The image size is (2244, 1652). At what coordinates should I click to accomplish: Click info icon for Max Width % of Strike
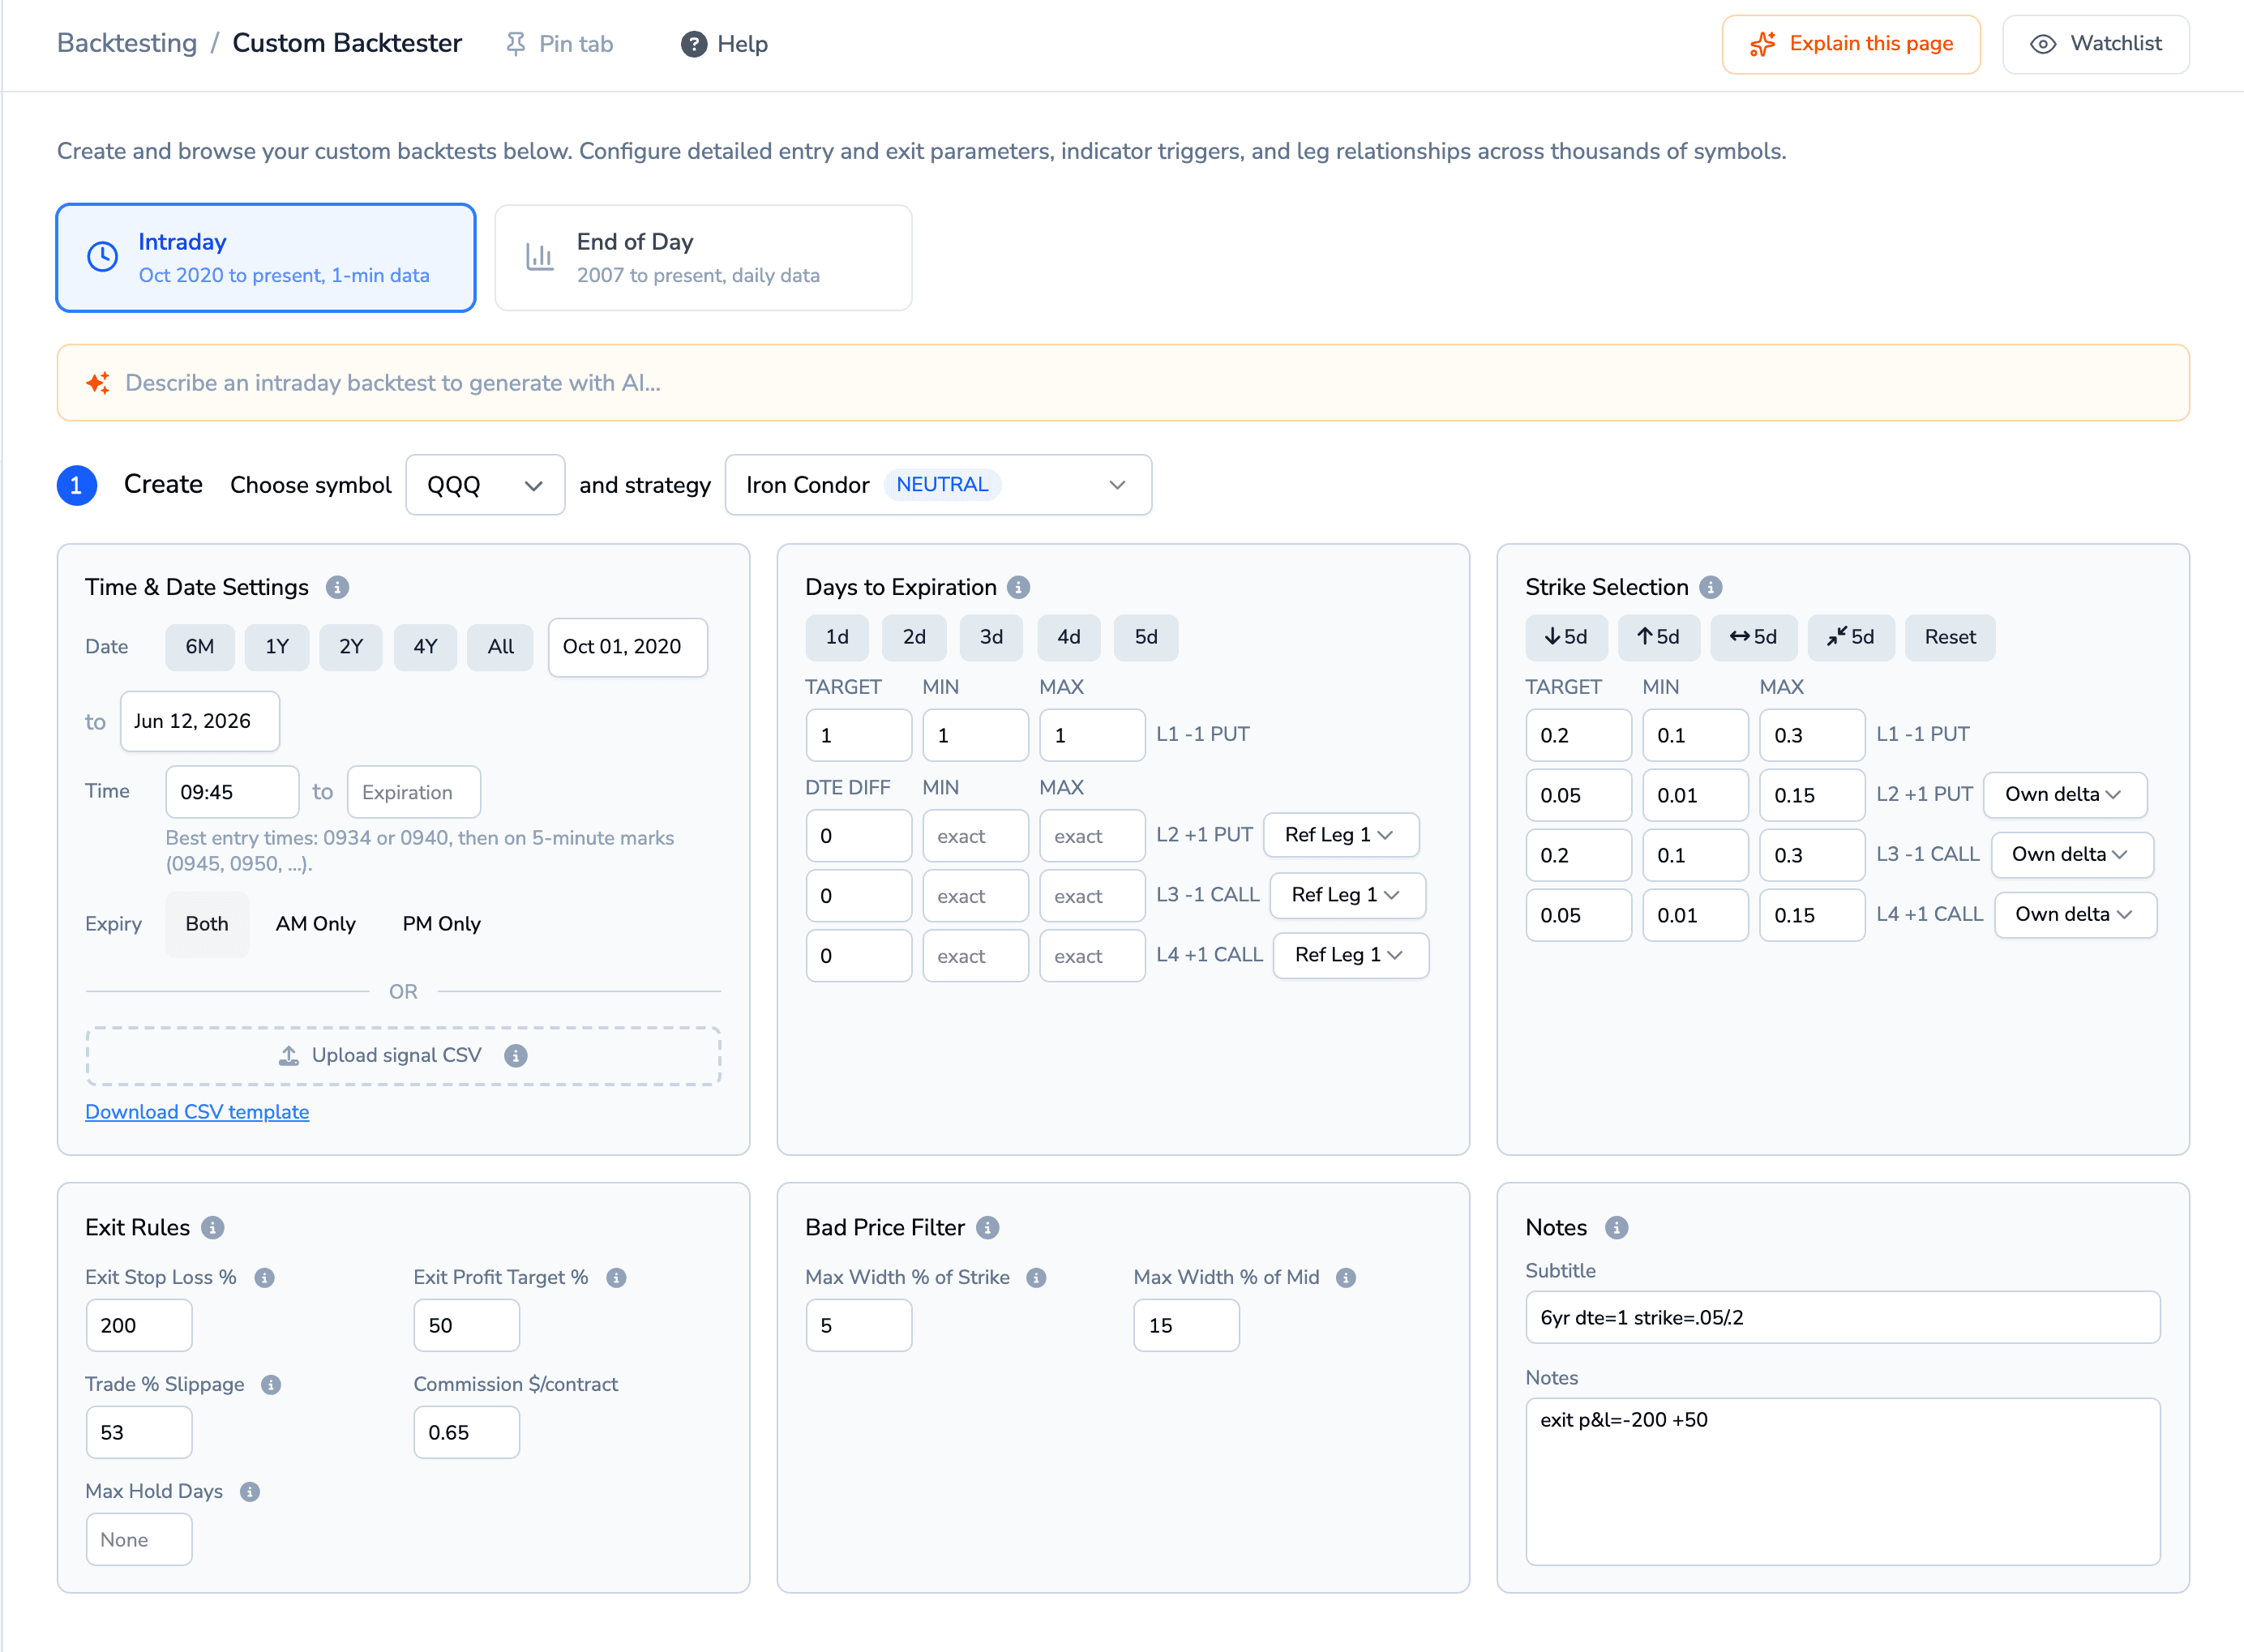tap(1037, 1278)
